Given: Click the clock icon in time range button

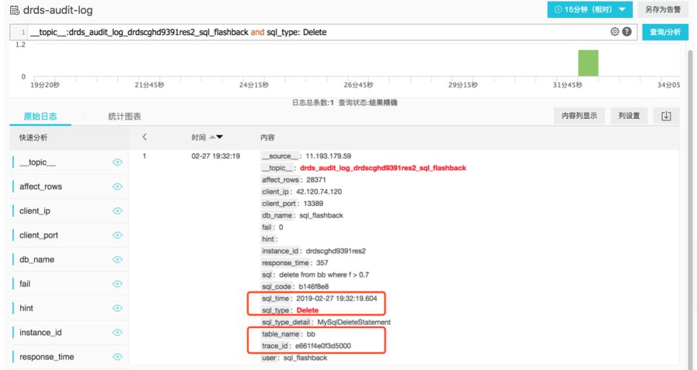Looking at the screenshot, I should [558, 9].
